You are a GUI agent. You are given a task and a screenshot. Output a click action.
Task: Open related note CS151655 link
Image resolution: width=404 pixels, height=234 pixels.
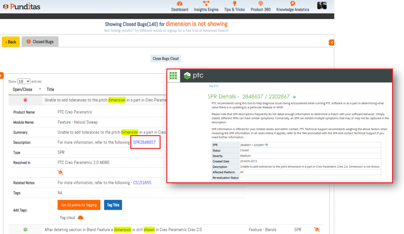[142, 183]
